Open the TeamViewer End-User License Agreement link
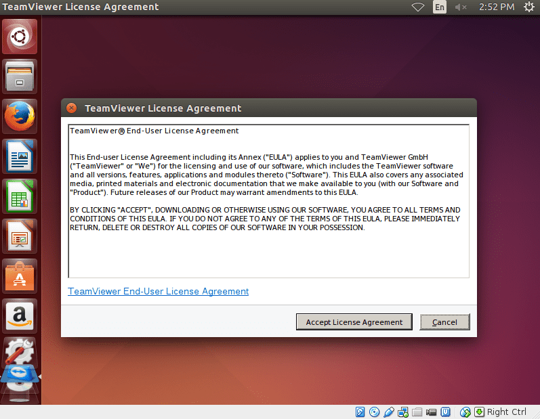540x419 pixels. [x=158, y=291]
